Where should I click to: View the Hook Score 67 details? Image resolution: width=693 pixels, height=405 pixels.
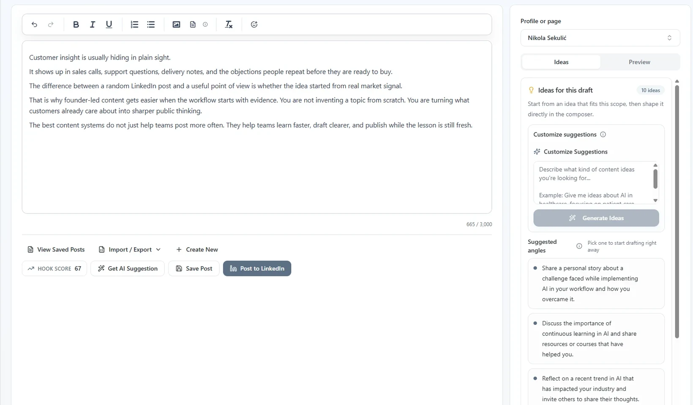[55, 268]
